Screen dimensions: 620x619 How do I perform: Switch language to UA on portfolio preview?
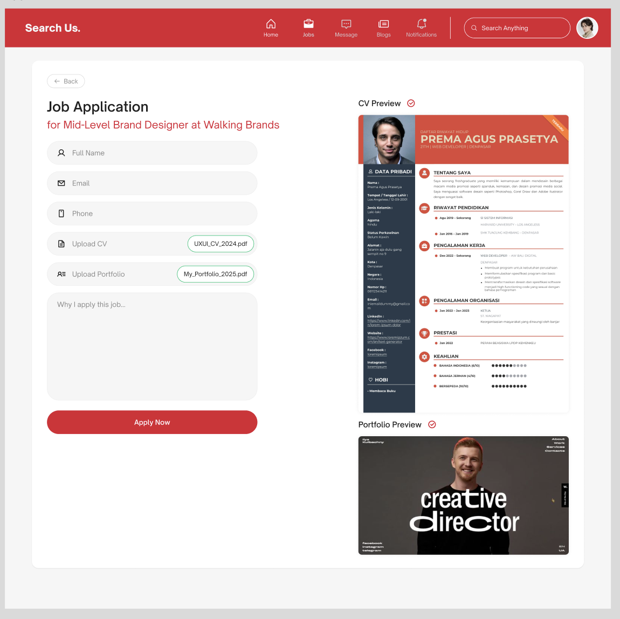click(x=562, y=551)
